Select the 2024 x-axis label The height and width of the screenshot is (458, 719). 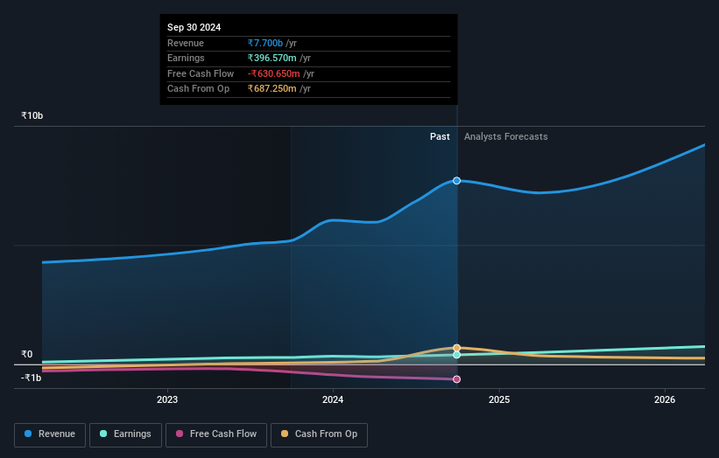coord(333,399)
